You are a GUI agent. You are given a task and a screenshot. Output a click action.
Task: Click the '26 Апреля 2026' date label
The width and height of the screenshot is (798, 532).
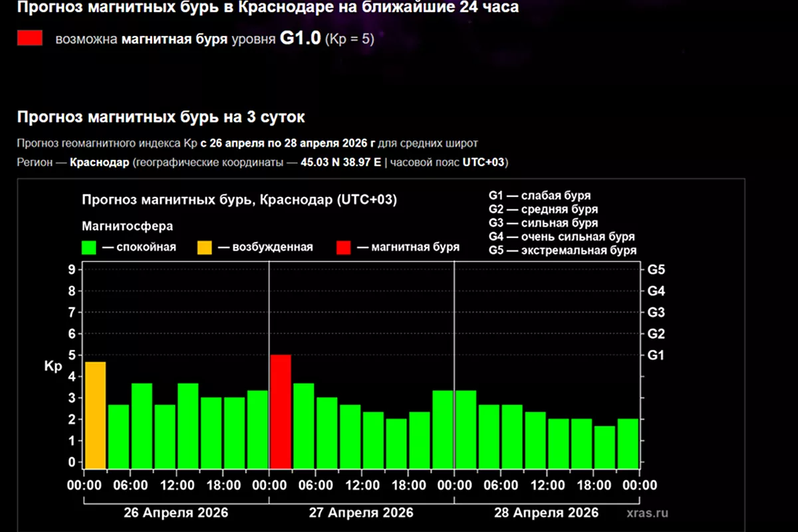176,513
